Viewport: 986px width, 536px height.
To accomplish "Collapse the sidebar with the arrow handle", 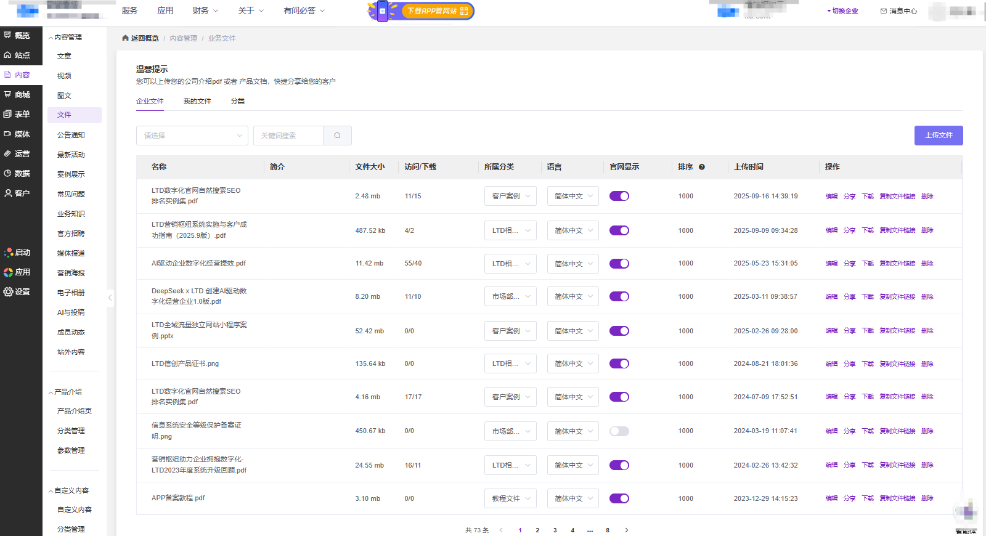I will tap(110, 298).
